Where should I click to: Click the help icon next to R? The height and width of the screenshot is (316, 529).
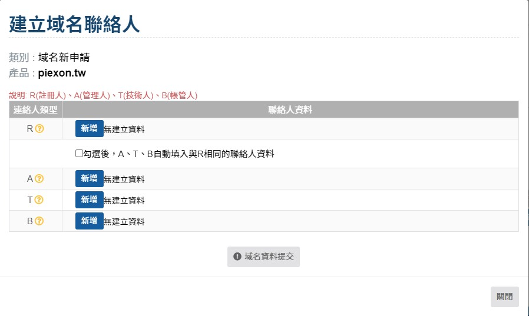click(39, 129)
